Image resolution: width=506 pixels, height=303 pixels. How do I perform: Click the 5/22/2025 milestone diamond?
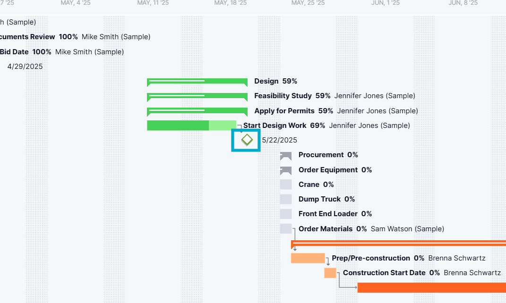coord(246,140)
